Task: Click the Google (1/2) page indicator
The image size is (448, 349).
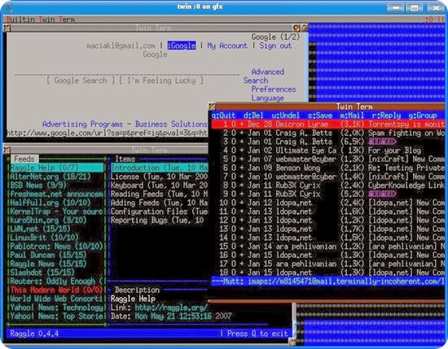Action: [x=275, y=37]
